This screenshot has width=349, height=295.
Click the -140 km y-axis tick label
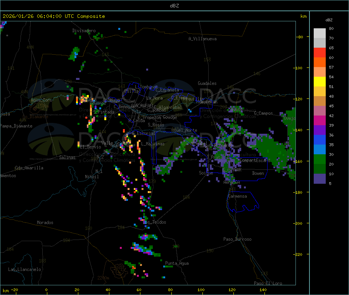(297, 130)
